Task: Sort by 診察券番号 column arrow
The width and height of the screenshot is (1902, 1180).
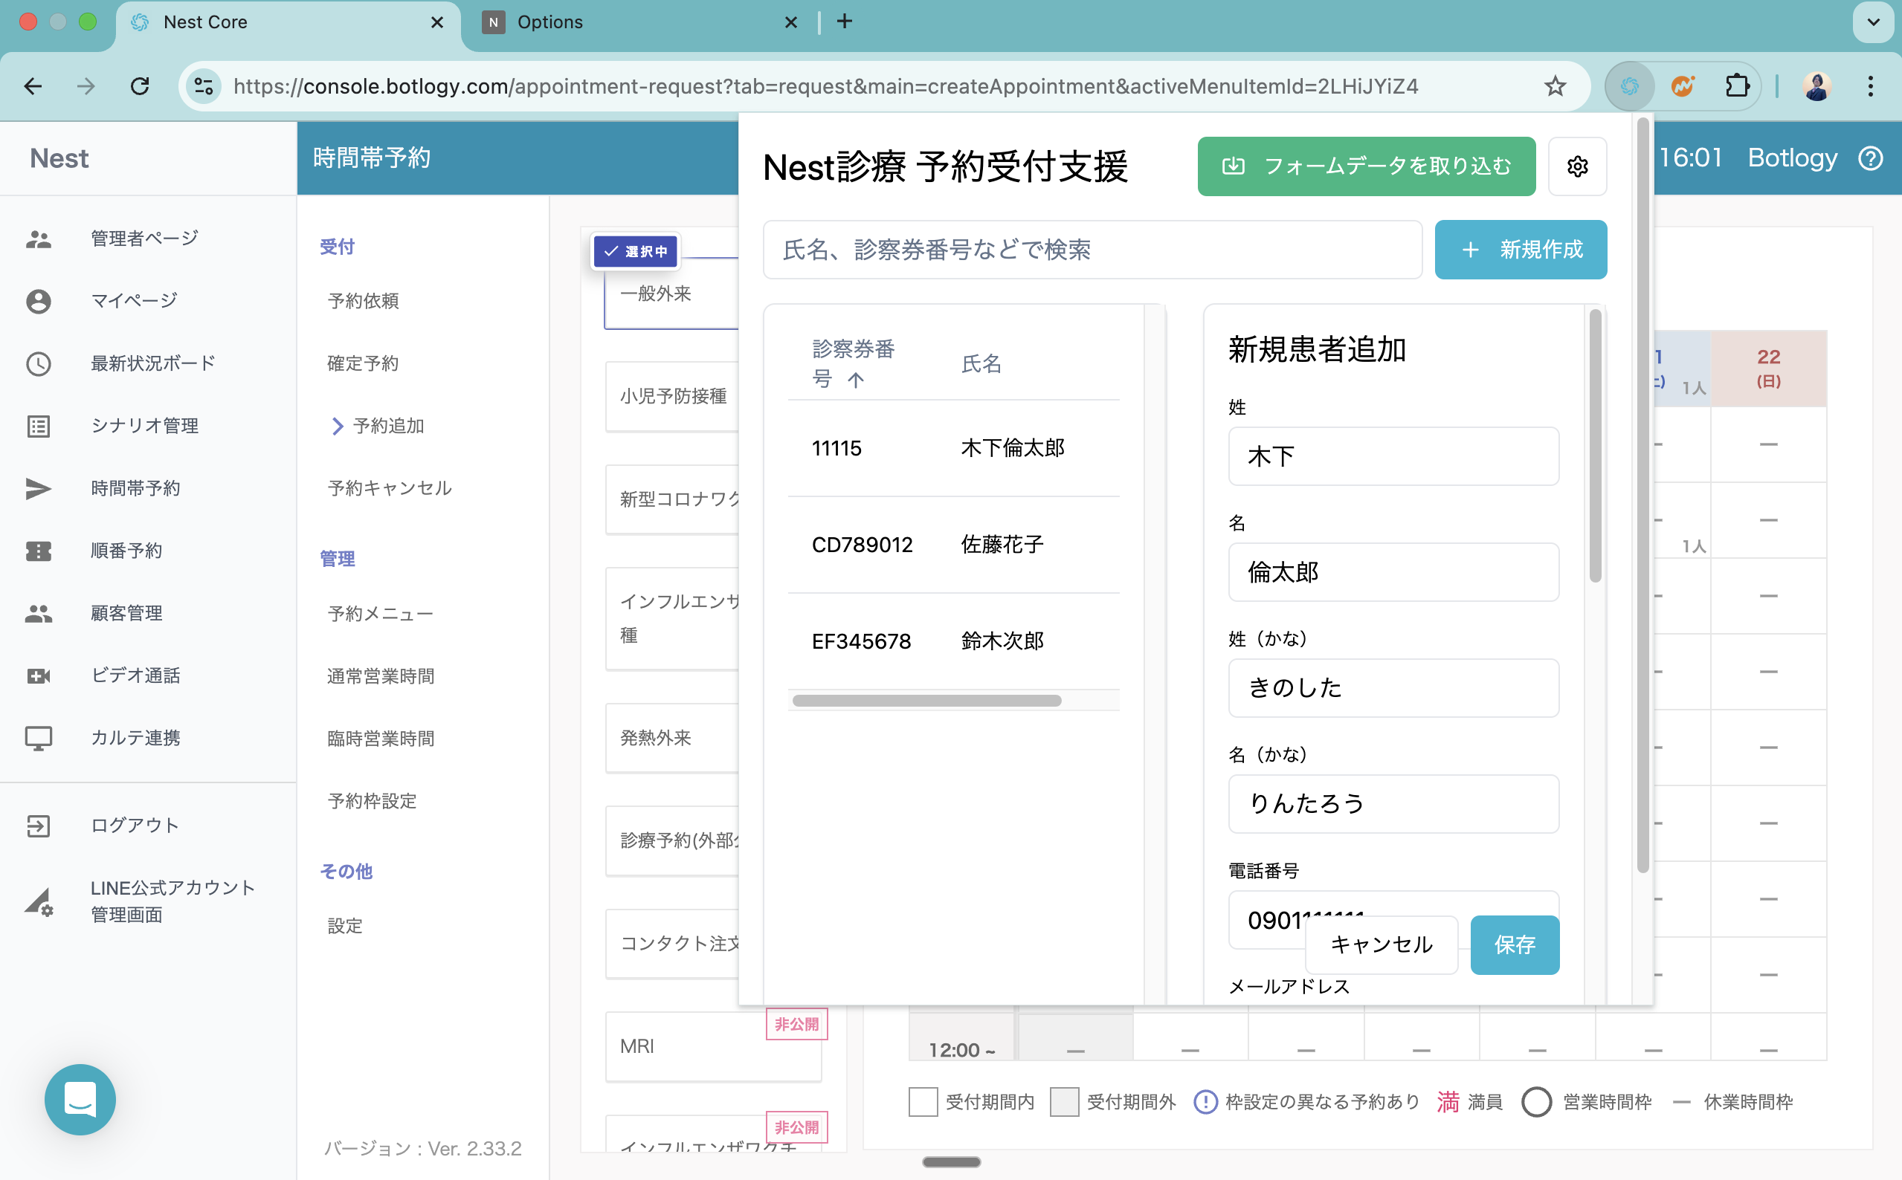Action: coord(856,380)
